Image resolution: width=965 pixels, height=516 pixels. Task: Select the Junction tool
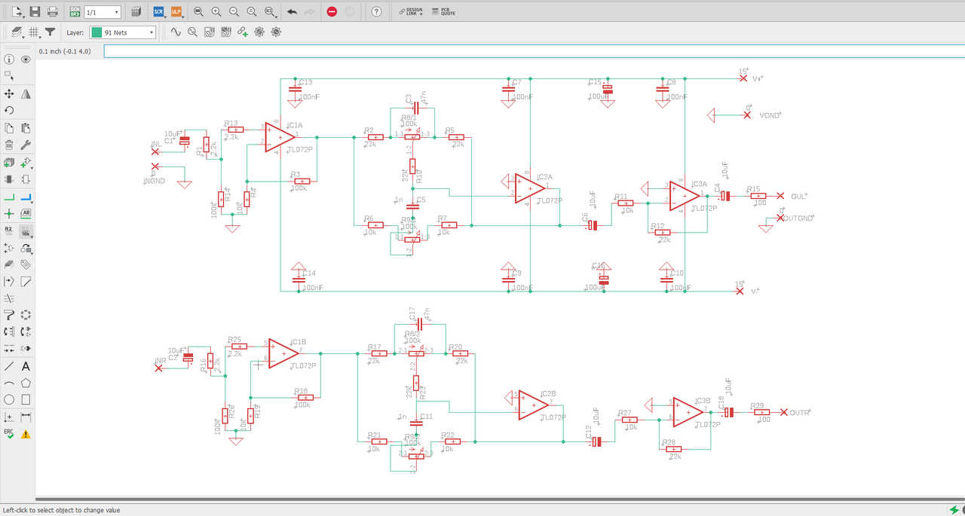click(x=9, y=213)
